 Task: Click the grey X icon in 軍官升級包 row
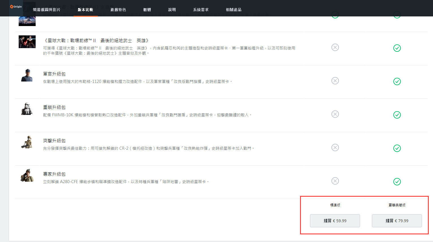click(335, 81)
